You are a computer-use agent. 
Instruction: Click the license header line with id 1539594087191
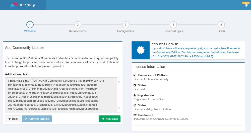point(56,81)
